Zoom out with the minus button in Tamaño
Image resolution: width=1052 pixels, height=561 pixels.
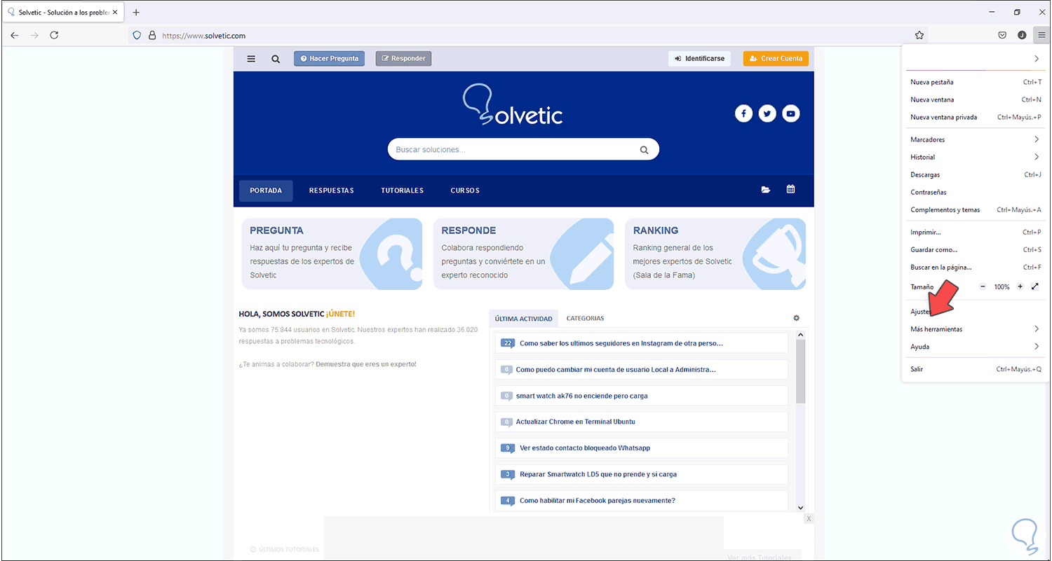(983, 286)
